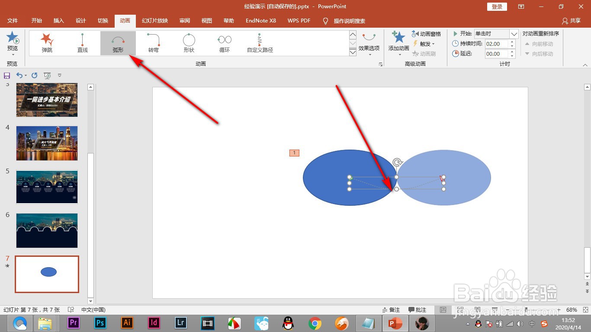Open the 效果选项 effect options dropdown
Image resolution: width=591 pixels, height=332 pixels.
click(x=369, y=44)
